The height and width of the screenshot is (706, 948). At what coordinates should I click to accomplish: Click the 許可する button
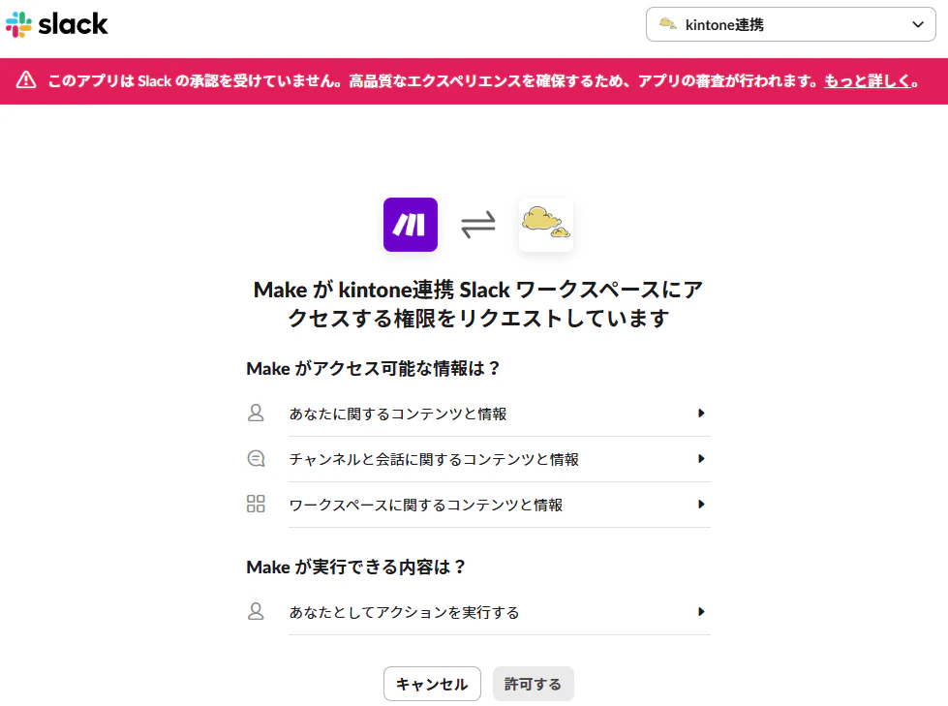534,684
